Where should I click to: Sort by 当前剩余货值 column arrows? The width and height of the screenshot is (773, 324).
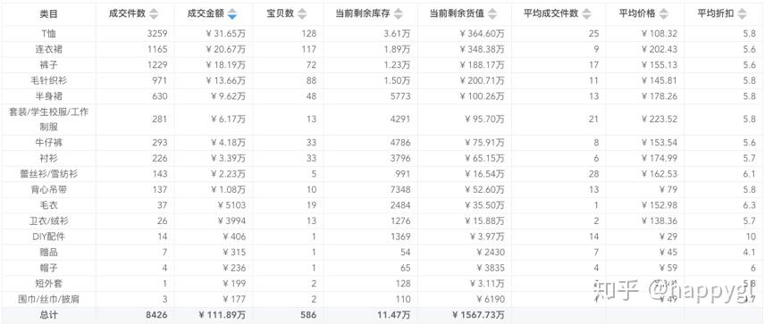pos(492,13)
